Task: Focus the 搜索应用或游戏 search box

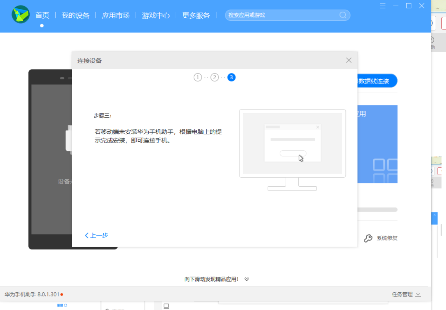Action: 287,15
